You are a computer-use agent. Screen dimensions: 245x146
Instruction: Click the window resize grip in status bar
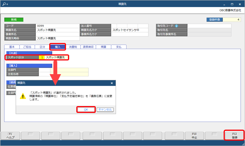pos(243,144)
